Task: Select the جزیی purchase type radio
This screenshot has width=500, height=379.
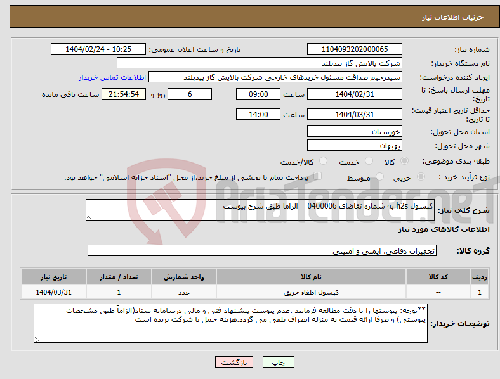Action: tap(421, 176)
